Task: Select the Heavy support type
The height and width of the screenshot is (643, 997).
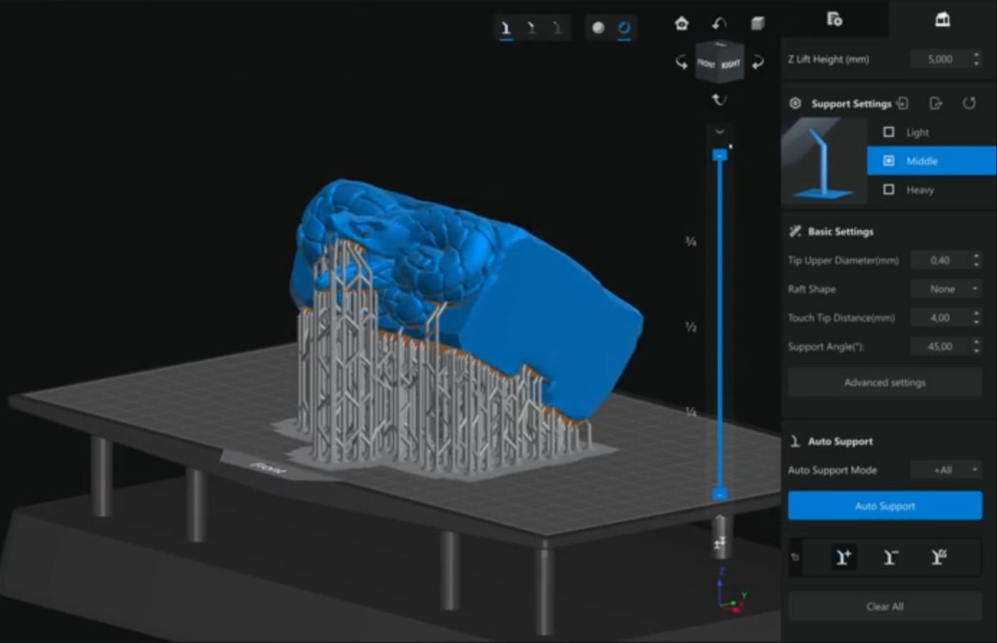Action: pos(932,190)
